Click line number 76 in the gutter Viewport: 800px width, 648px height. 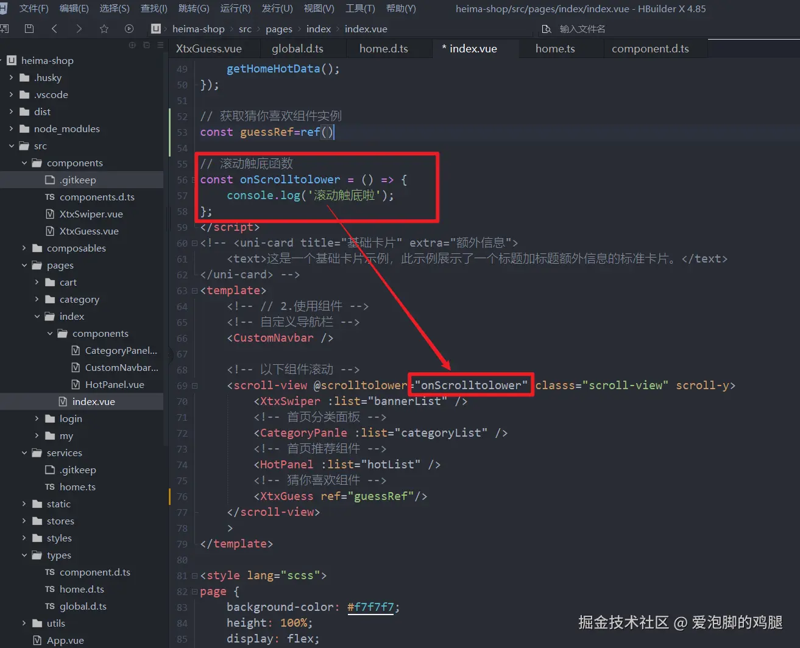(x=182, y=496)
